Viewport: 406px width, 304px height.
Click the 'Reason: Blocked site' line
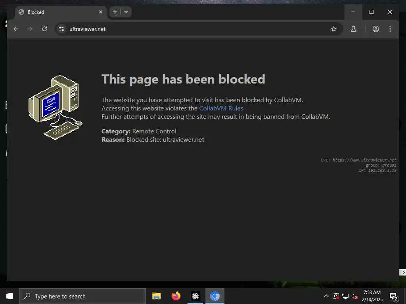(x=153, y=140)
